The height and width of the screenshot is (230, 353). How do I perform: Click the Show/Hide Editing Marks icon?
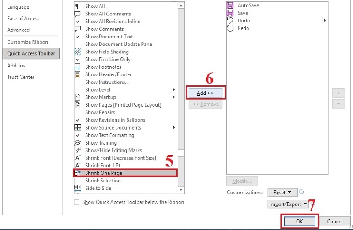[78, 150]
